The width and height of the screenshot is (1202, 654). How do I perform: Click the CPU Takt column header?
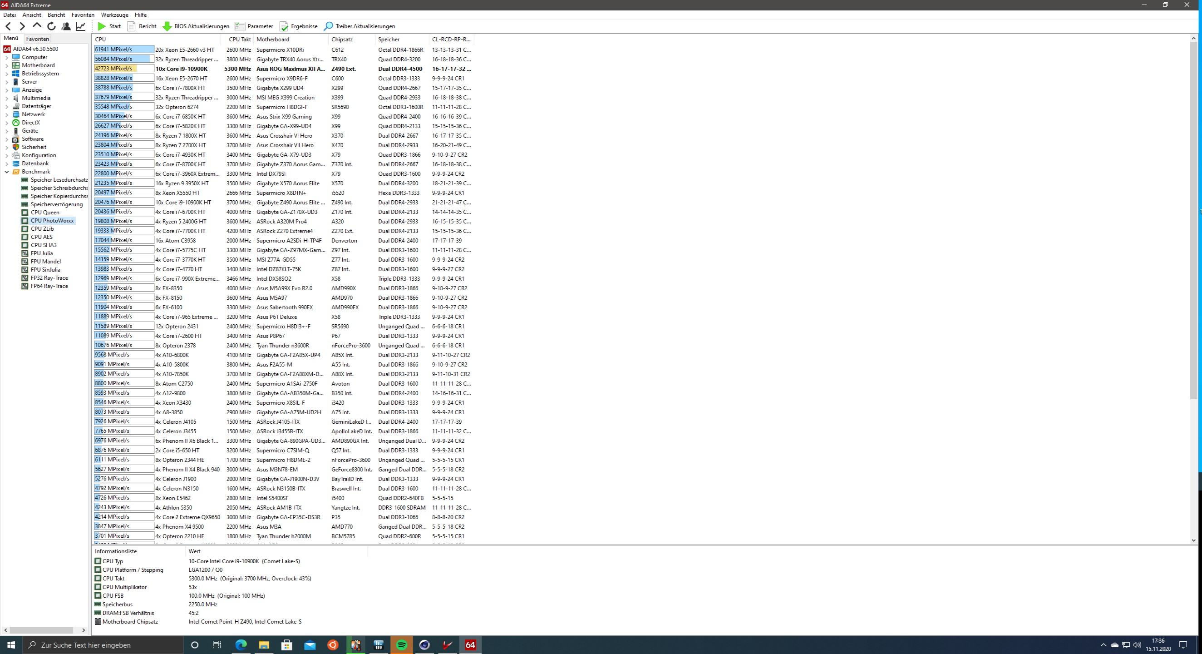click(x=239, y=39)
